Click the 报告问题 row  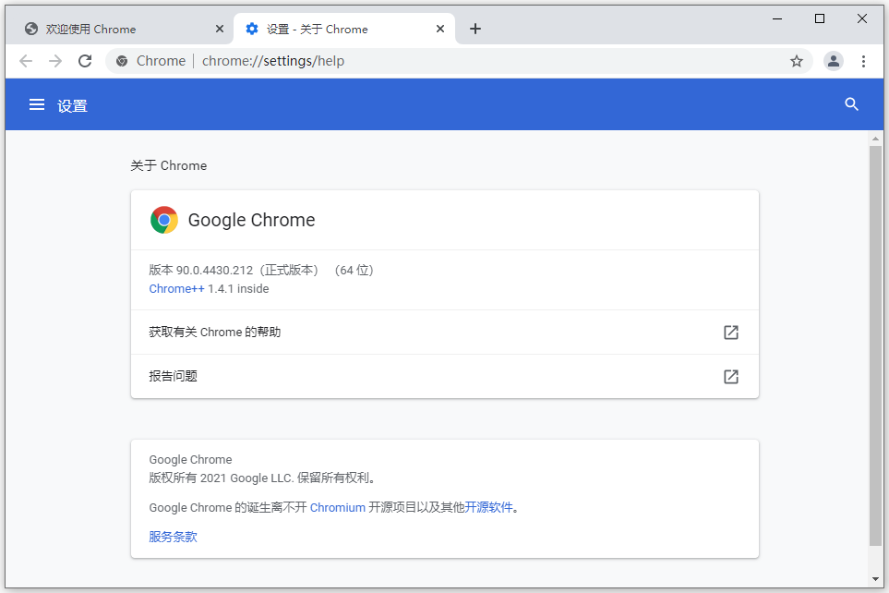(x=445, y=376)
